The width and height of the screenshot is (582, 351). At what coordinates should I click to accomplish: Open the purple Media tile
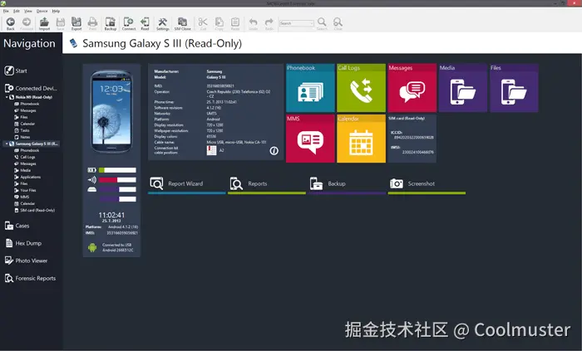tap(463, 88)
